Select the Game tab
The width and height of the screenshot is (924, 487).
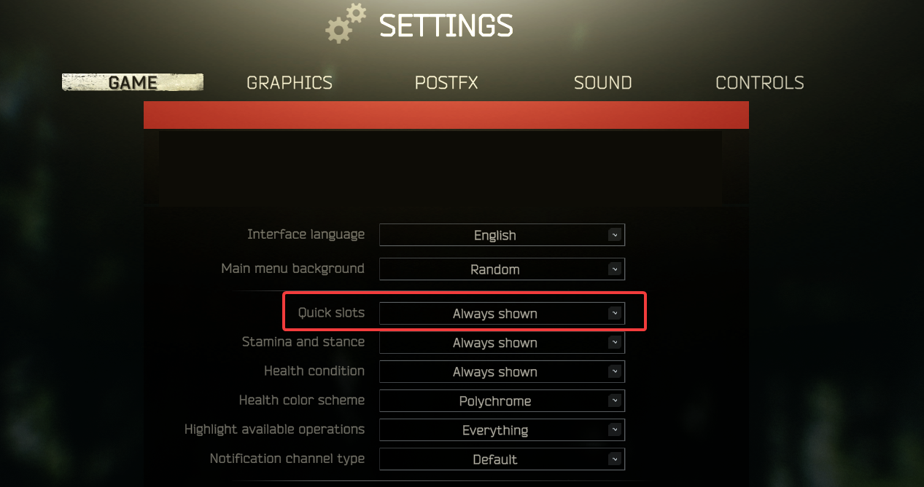(133, 82)
